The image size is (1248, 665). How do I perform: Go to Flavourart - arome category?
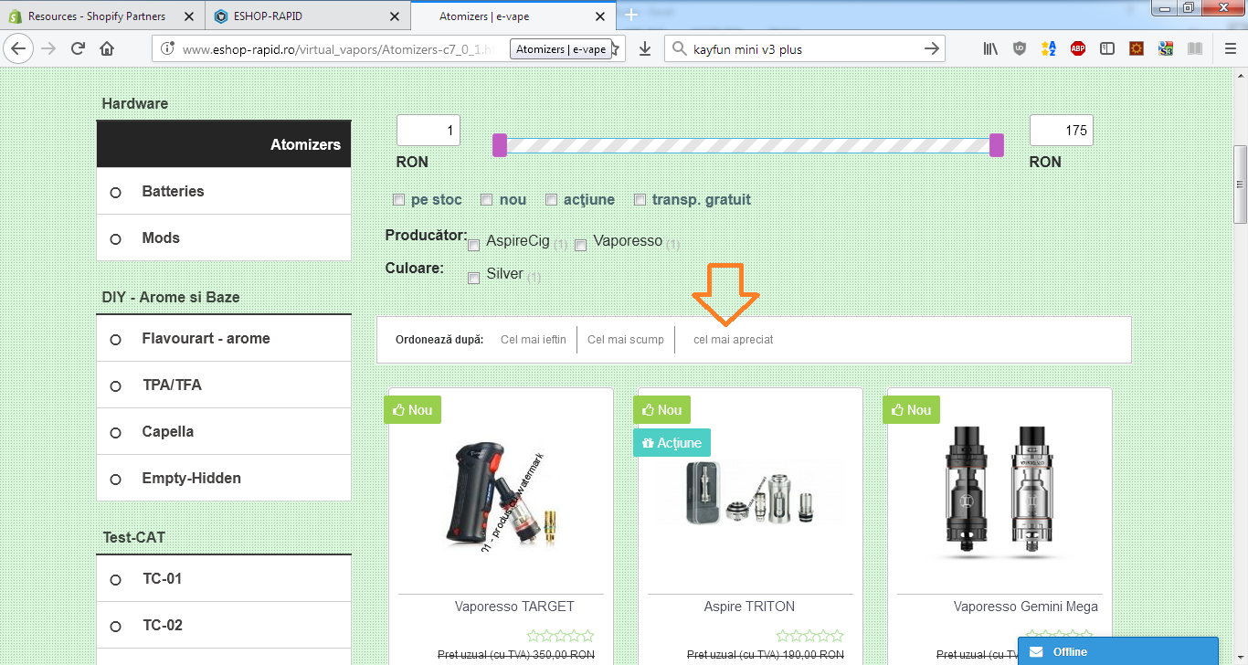coord(224,338)
